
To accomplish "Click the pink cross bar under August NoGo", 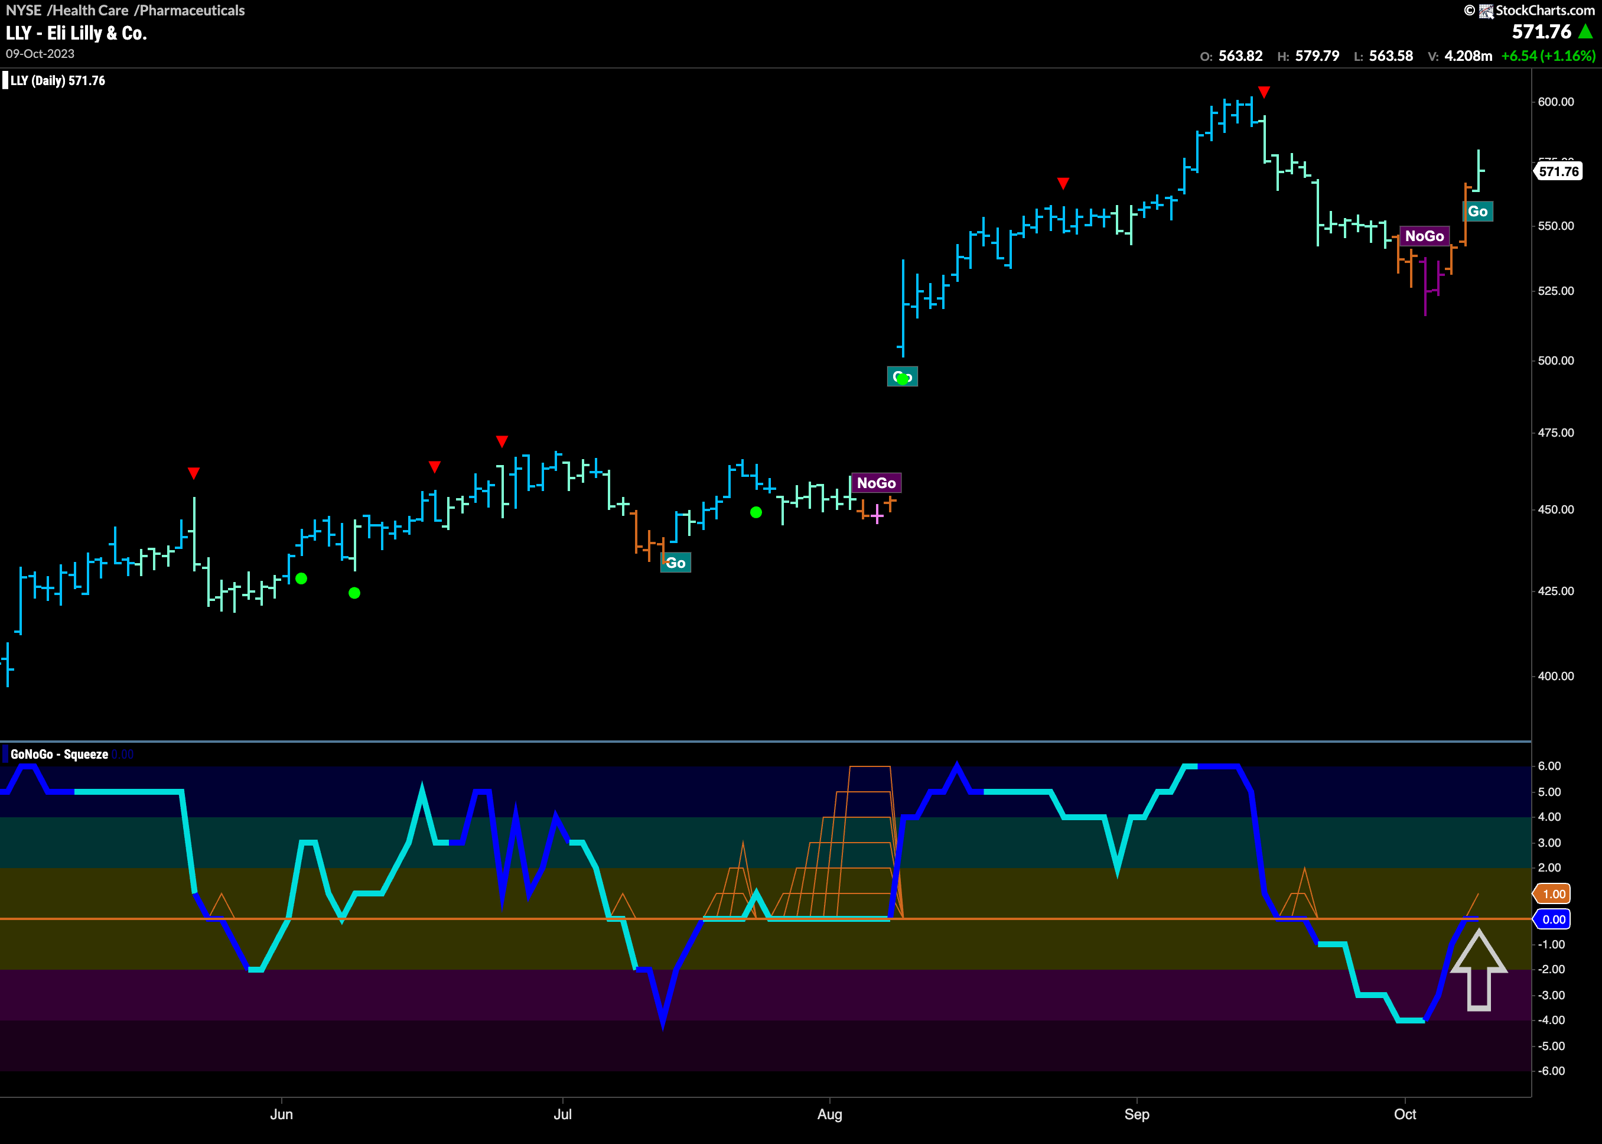I will (x=877, y=515).
